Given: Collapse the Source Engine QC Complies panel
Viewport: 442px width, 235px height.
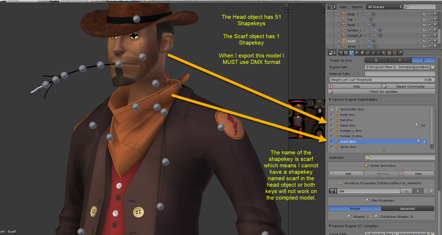Looking at the screenshot, I should click(330, 226).
